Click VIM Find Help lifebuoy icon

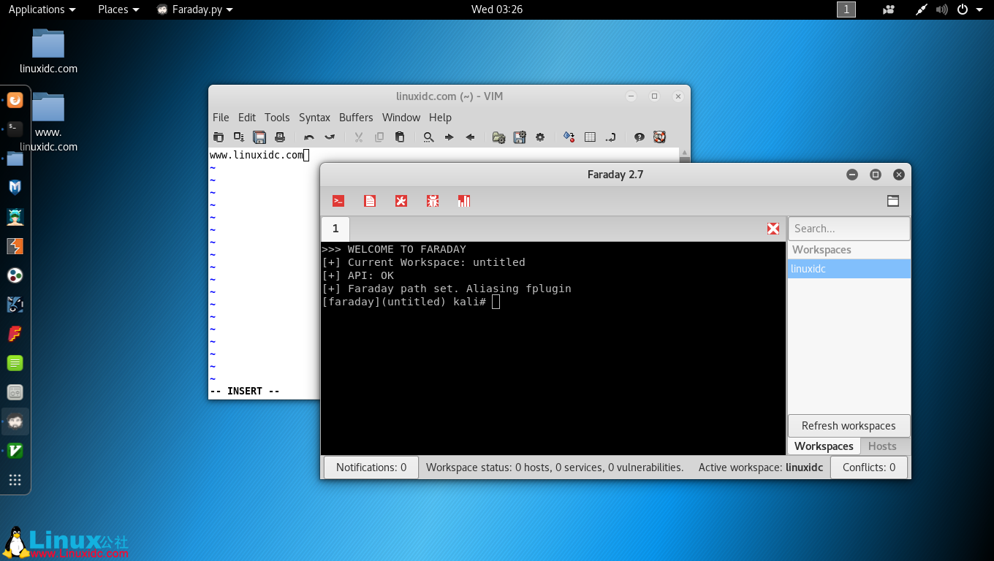(x=659, y=137)
